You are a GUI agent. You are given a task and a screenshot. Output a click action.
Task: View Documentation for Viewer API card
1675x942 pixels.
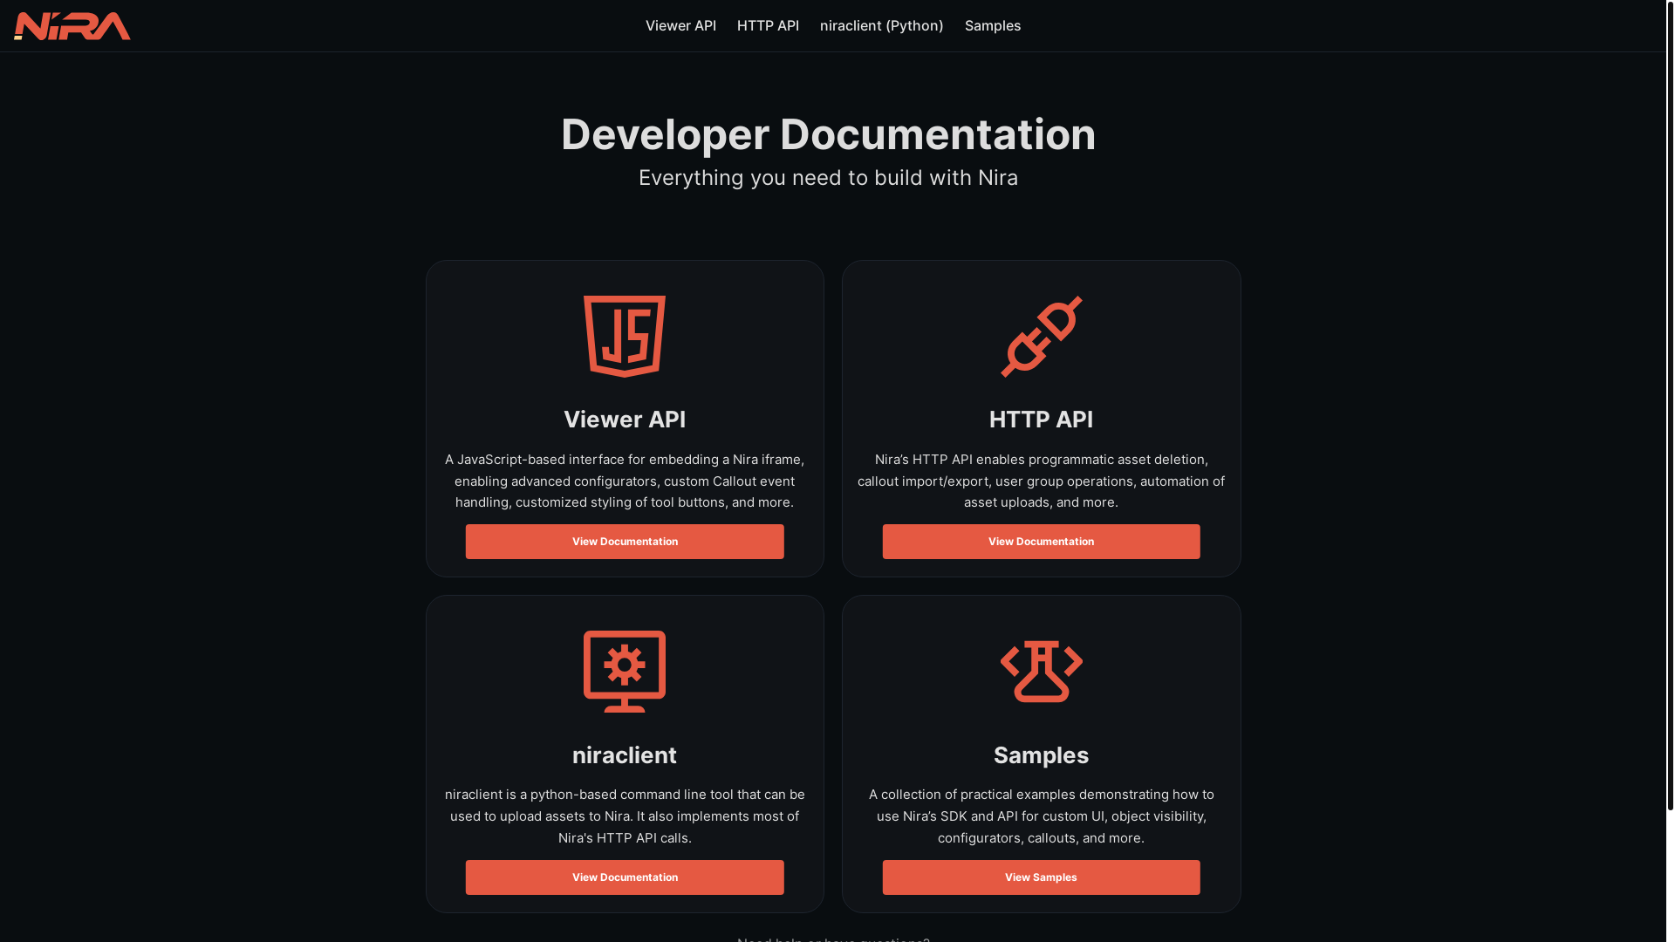pos(625,542)
